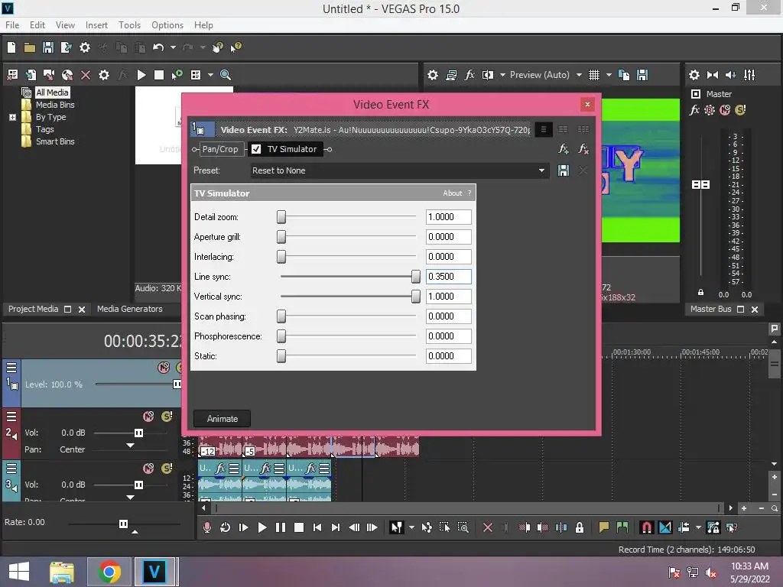Save the preview snapshot to file
This screenshot has width=783, height=587.
click(x=642, y=75)
